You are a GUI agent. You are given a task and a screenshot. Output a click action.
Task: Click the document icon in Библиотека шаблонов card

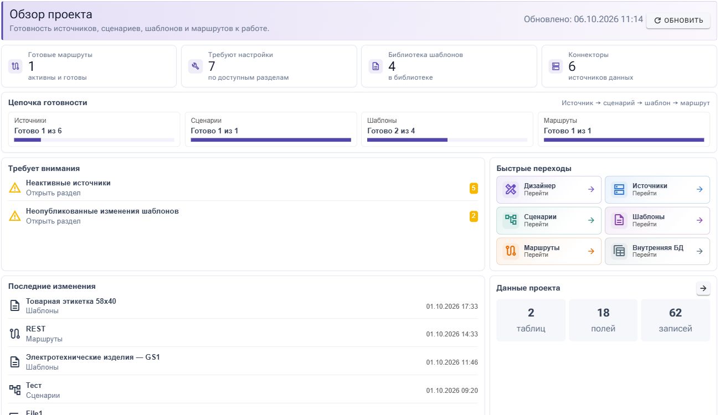[x=376, y=66]
